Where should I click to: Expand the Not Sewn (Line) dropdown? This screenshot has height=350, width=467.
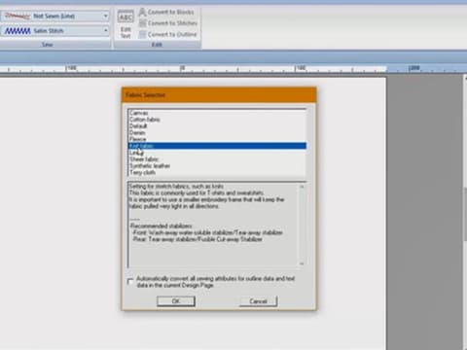coord(105,16)
